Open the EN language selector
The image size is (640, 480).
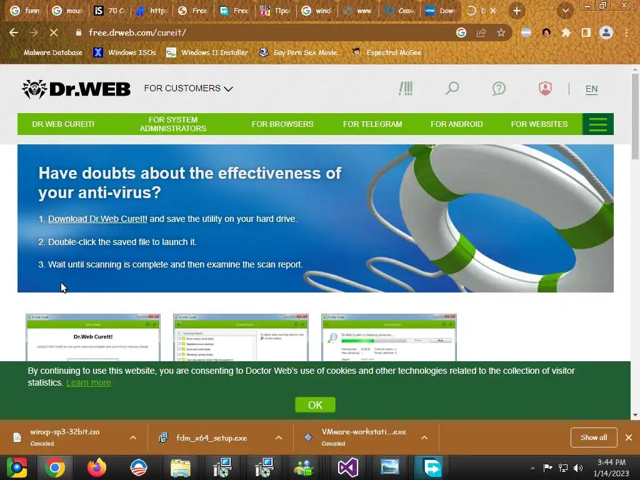[591, 89]
